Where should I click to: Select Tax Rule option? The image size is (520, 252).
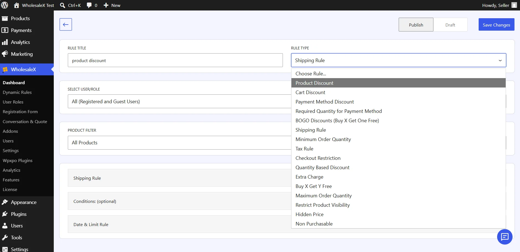click(398, 149)
